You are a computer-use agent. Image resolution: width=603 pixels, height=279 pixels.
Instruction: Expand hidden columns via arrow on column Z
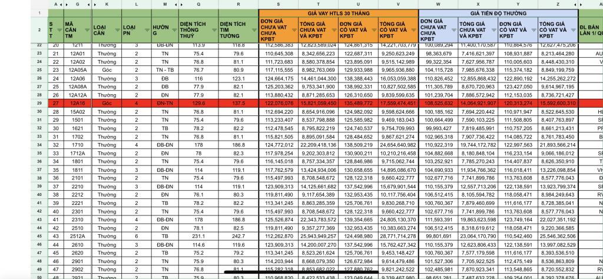click(x=576, y=4)
